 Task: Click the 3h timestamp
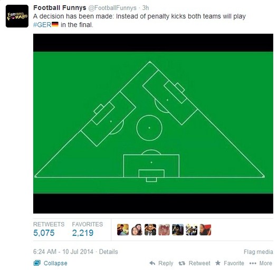(x=146, y=8)
